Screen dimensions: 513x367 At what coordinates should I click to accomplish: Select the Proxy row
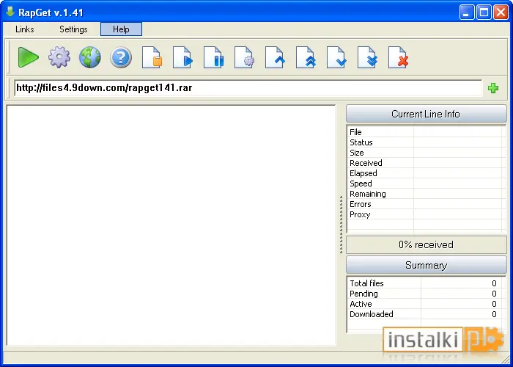click(x=425, y=214)
